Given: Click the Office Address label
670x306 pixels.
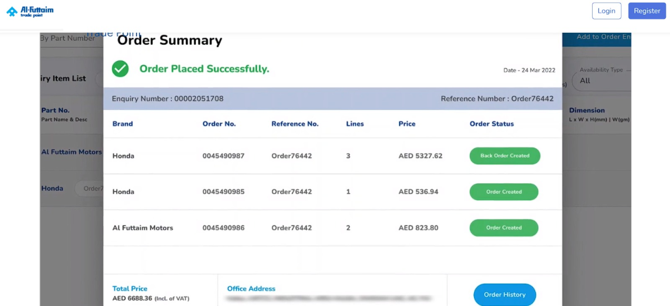Looking at the screenshot, I should [251, 289].
